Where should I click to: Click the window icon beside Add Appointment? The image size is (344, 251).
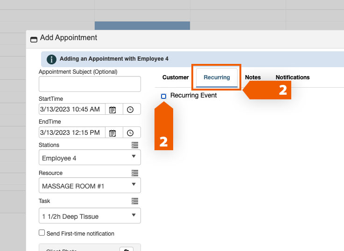point(34,39)
